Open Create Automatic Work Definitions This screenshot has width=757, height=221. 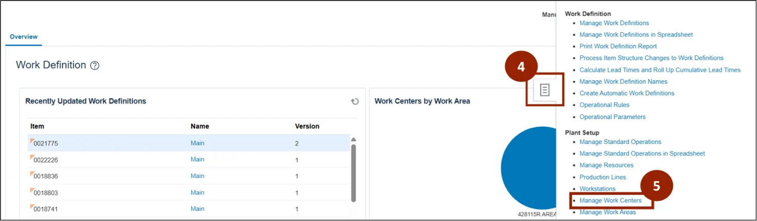tap(627, 93)
